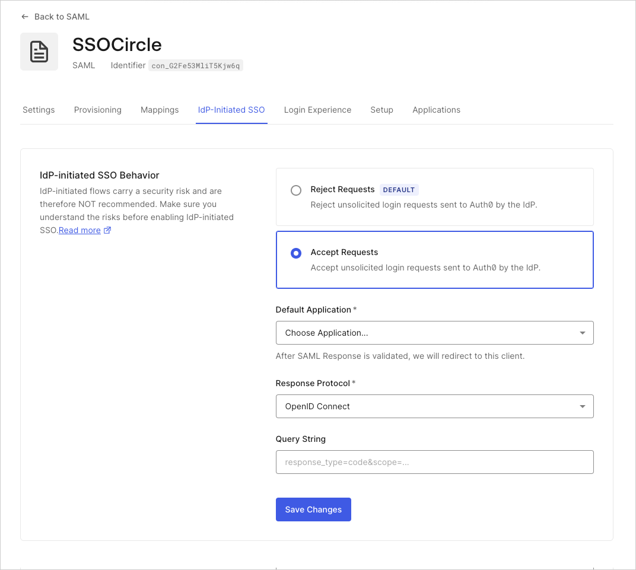Image resolution: width=636 pixels, height=570 pixels.
Task: Open the Read more link about IdP-initiated SSO
Action: [x=80, y=230]
